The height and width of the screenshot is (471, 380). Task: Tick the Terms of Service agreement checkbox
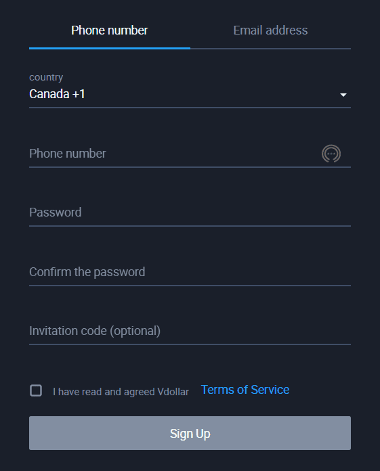[x=36, y=390]
